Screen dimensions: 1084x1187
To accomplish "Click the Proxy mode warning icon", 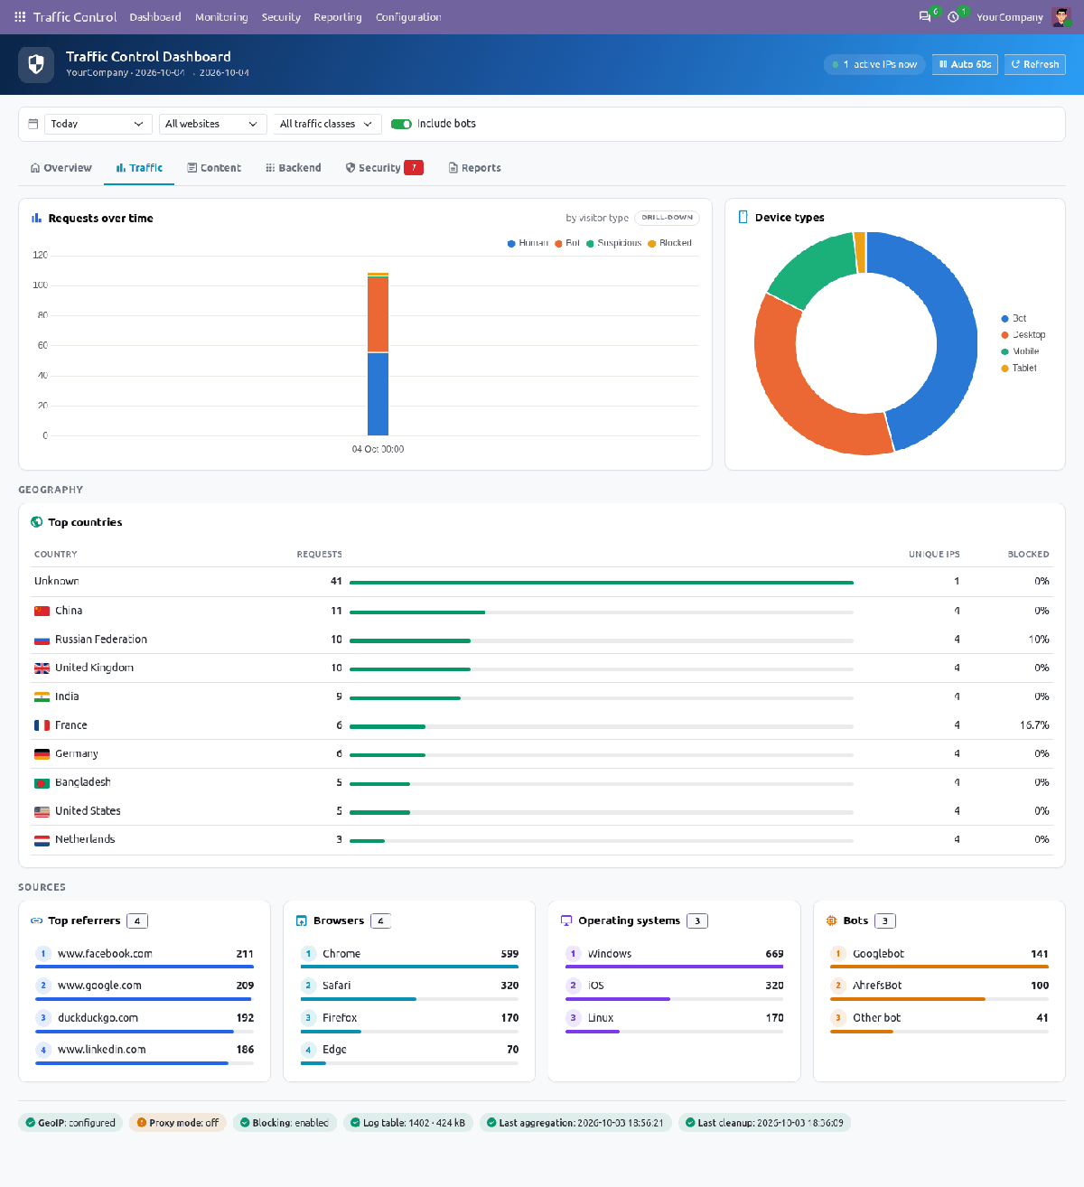I will click(142, 1123).
